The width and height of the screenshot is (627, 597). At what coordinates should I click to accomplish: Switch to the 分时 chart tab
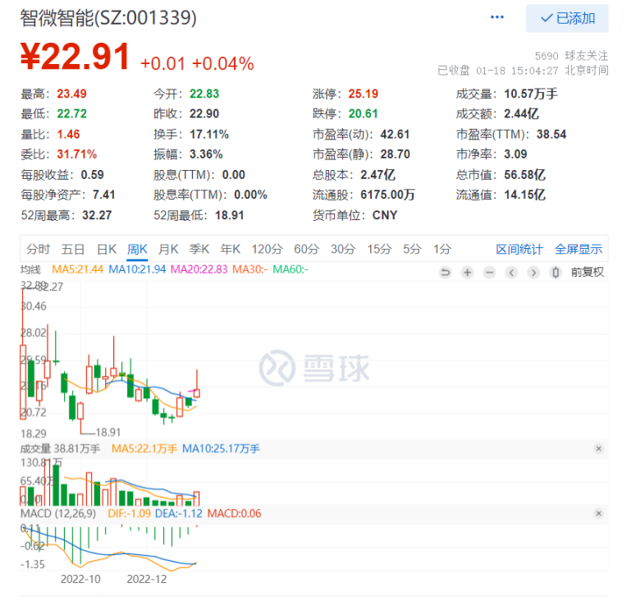38,249
